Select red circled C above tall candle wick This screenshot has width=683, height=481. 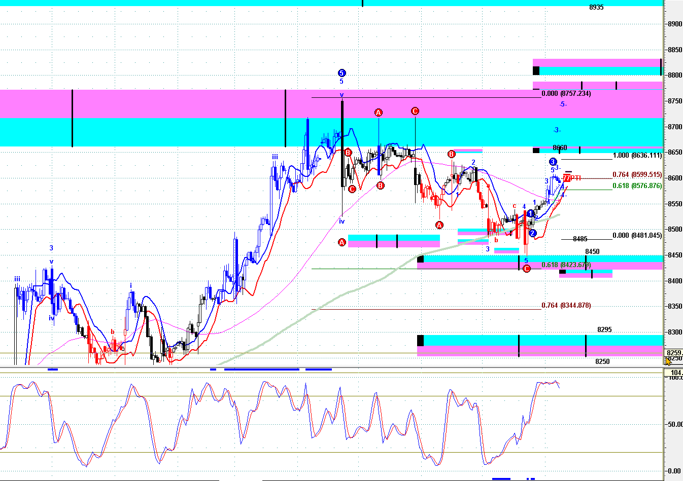click(x=415, y=111)
